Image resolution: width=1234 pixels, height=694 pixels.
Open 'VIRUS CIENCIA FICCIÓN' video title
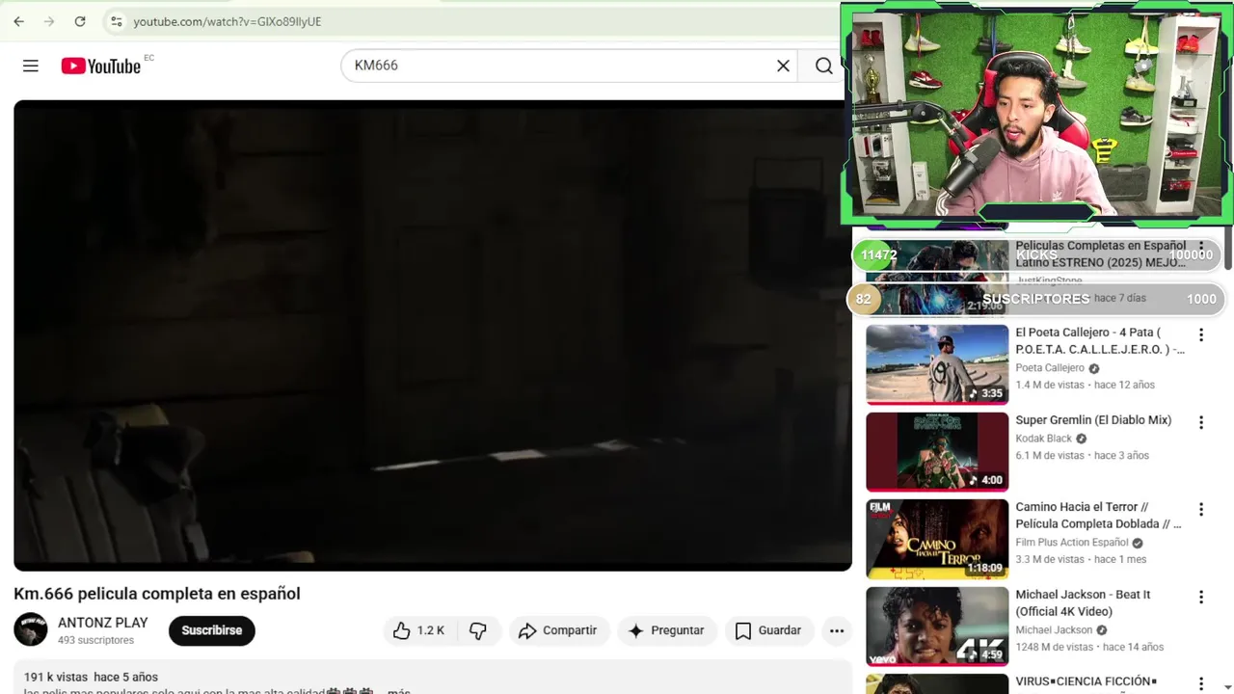(x=1086, y=682)
